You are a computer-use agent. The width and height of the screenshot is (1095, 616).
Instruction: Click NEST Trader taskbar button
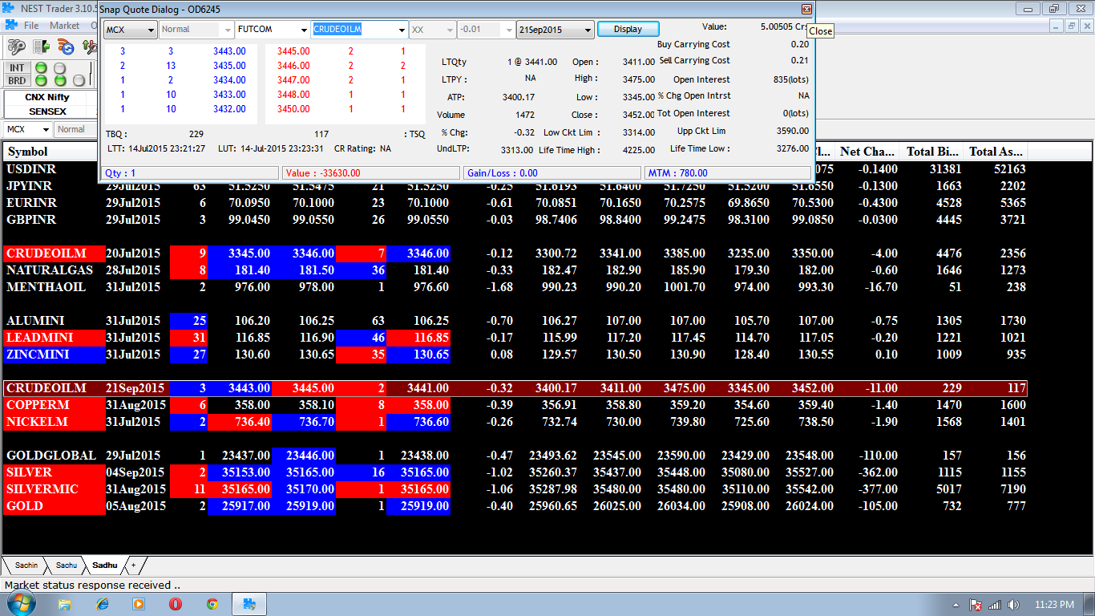(x=250, y=604)
